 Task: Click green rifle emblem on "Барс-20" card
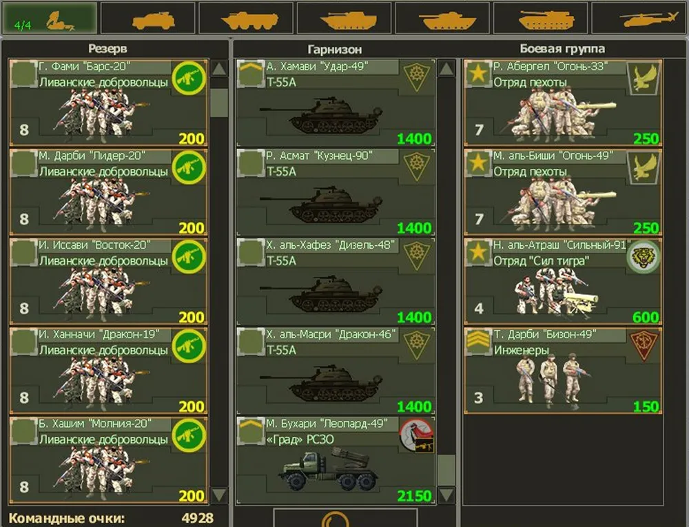189,78
